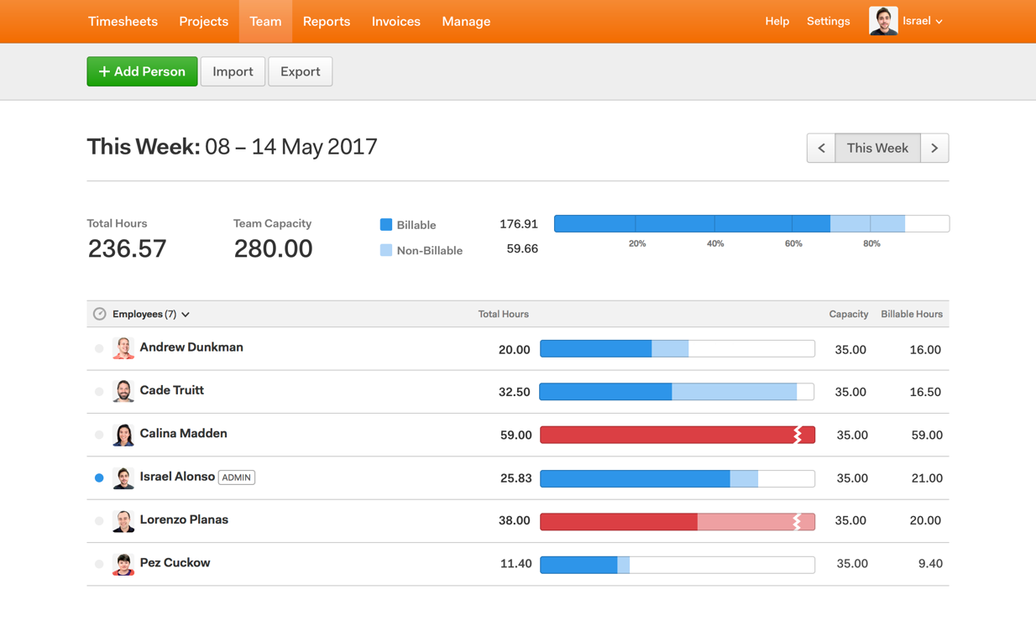Open Israel's profile picture in the top bar
Image resolution: width=1036 pixels, height=626 pixels.
coord(882,21)
